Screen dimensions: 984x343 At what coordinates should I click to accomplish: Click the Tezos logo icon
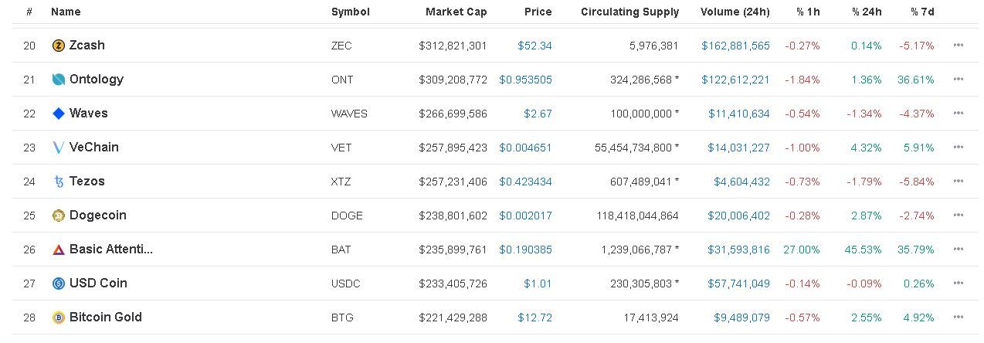point(59,182)
